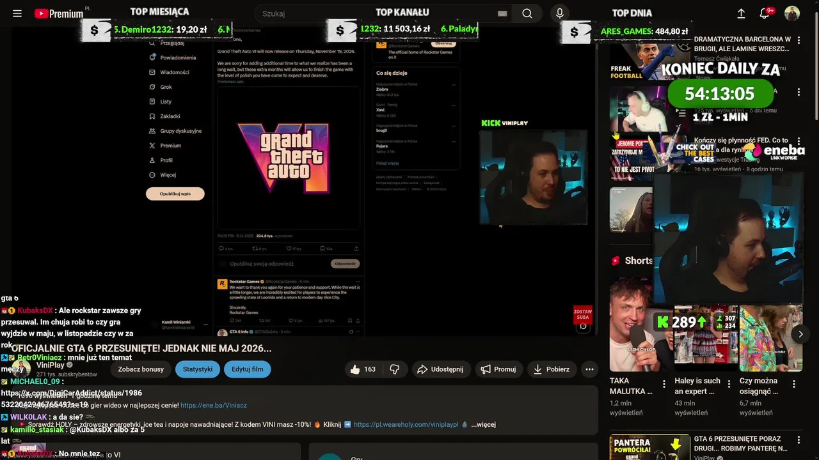Open Haley is such an expert short title
Image resolution: width=819 pixels, height=460 pixels.
pos(697,386)
